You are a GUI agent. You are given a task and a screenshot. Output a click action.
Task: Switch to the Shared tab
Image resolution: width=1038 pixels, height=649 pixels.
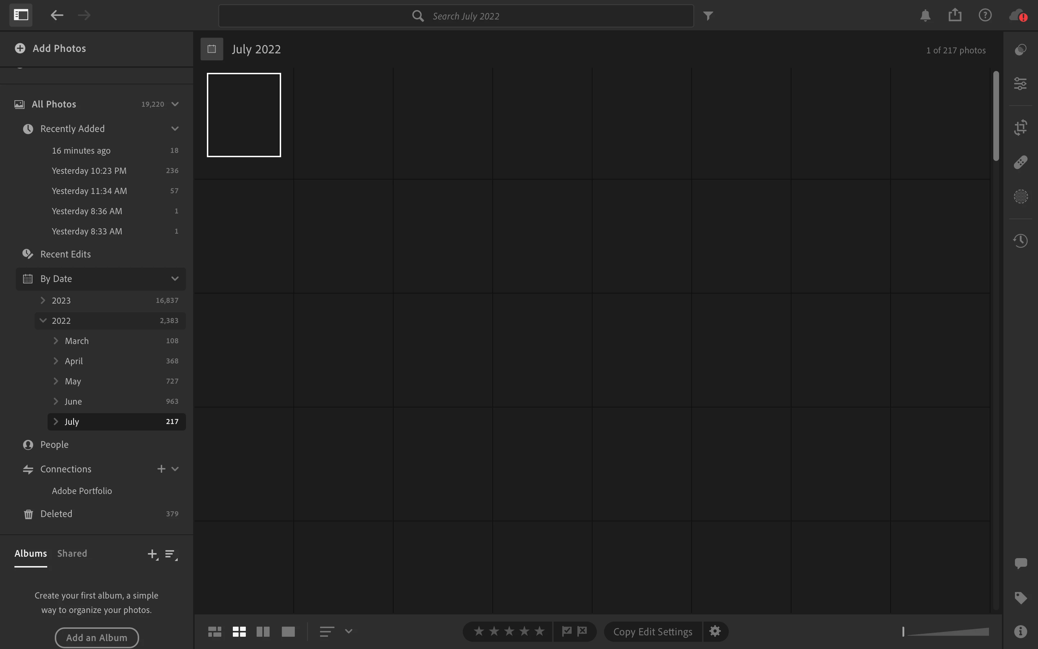click(72, 553)
